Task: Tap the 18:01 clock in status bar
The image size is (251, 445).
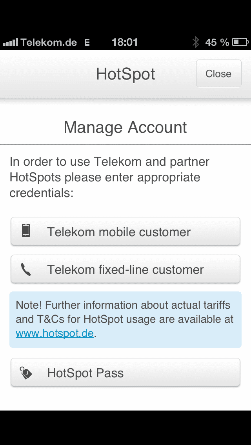Action: (125, 42)
